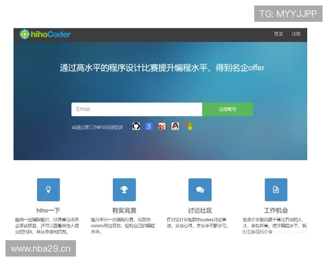The height and width of the screenshot is (262, 328).
Task: Click the document 工作机会 icon
Action: pos(276,190)
